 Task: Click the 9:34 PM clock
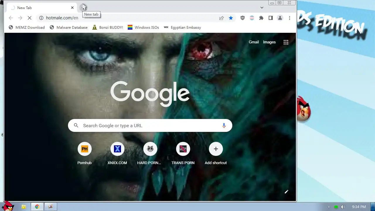pos(359,207)
